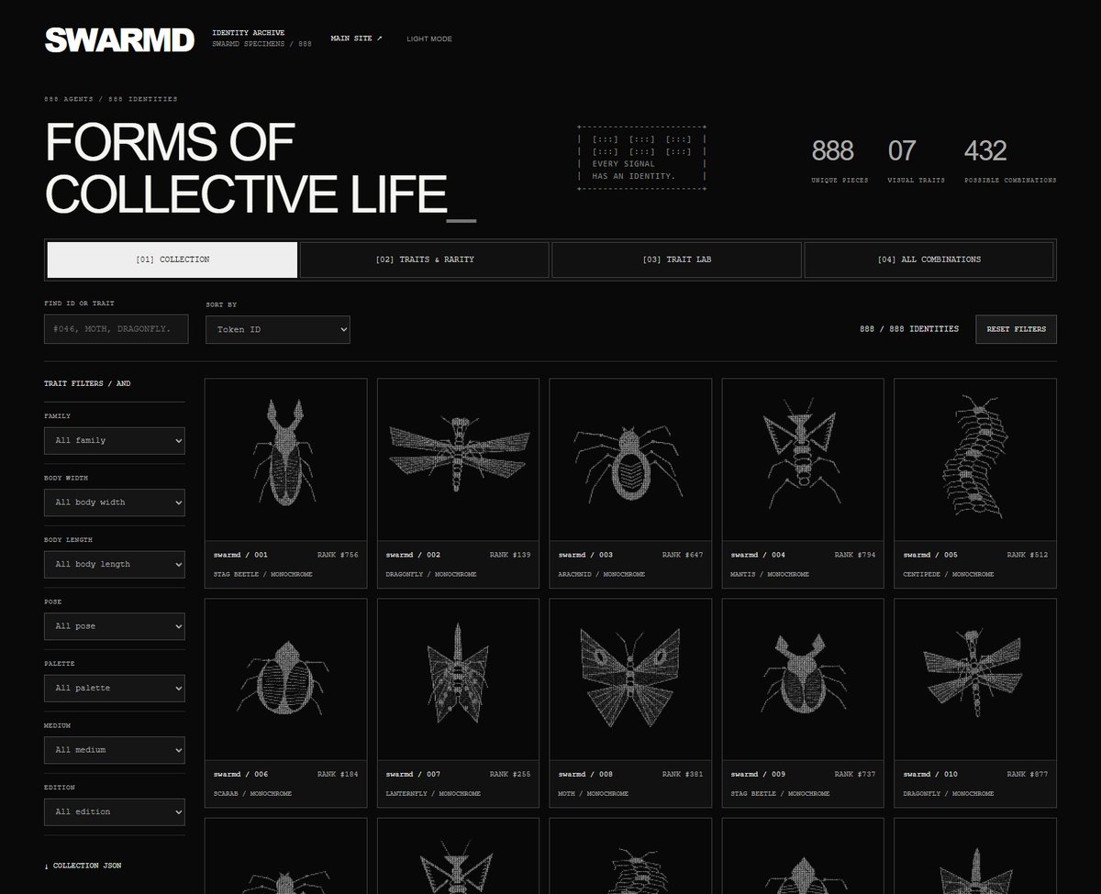Open the swarmd / 010 dragonfly artwork
1101x894 pixels.
tap(975, 679)
